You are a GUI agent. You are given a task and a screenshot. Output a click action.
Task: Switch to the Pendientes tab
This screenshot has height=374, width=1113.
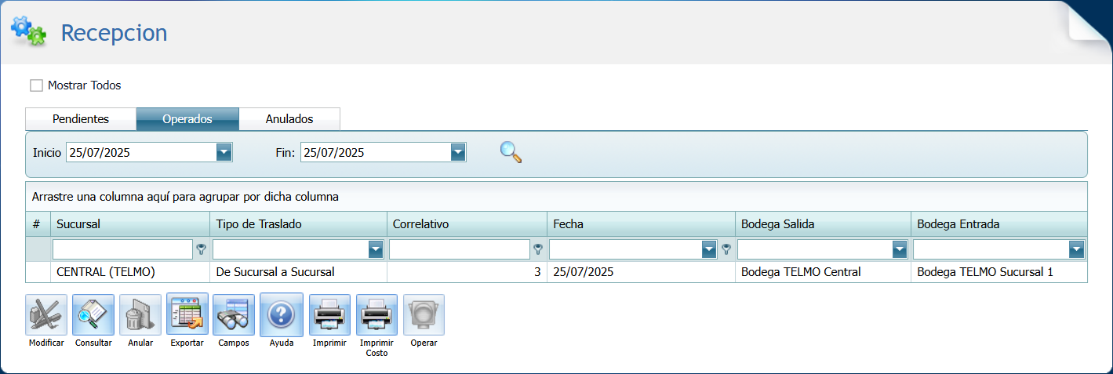81,119
